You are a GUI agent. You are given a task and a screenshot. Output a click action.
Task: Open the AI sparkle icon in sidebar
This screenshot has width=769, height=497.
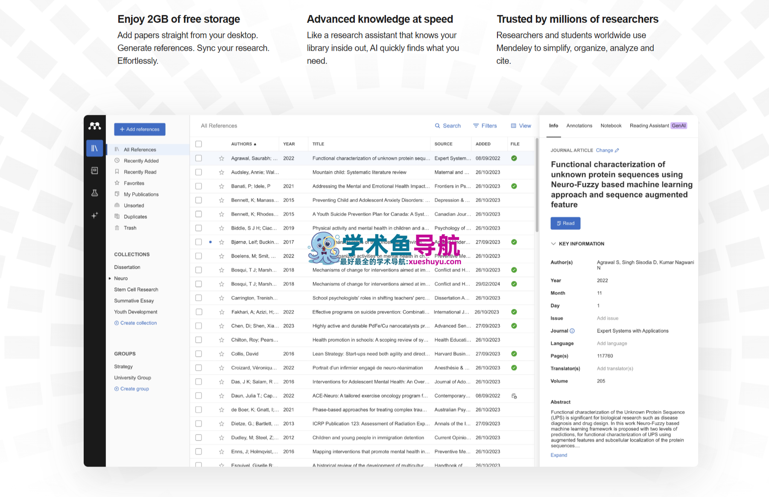pyautogui.click(x=95, y=215)
